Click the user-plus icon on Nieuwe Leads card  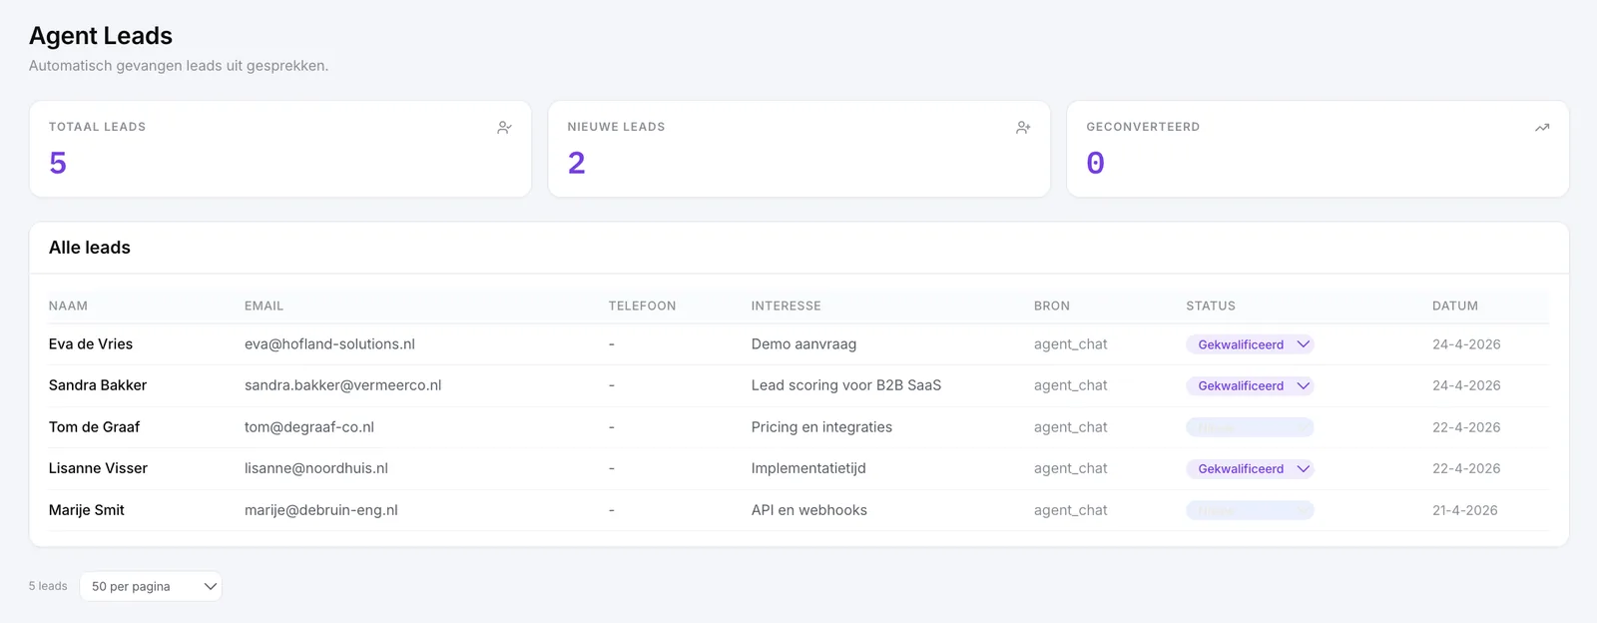click(1023, 127)
